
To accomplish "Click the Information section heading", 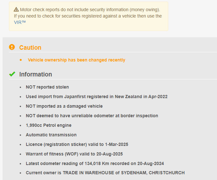I will [36, 74].
